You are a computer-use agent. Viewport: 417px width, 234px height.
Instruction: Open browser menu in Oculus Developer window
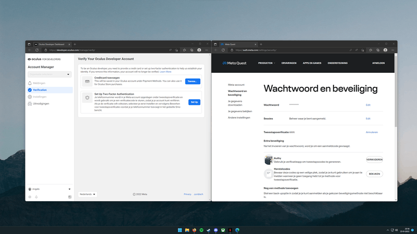pyautogui.click(x=206, y=50)
